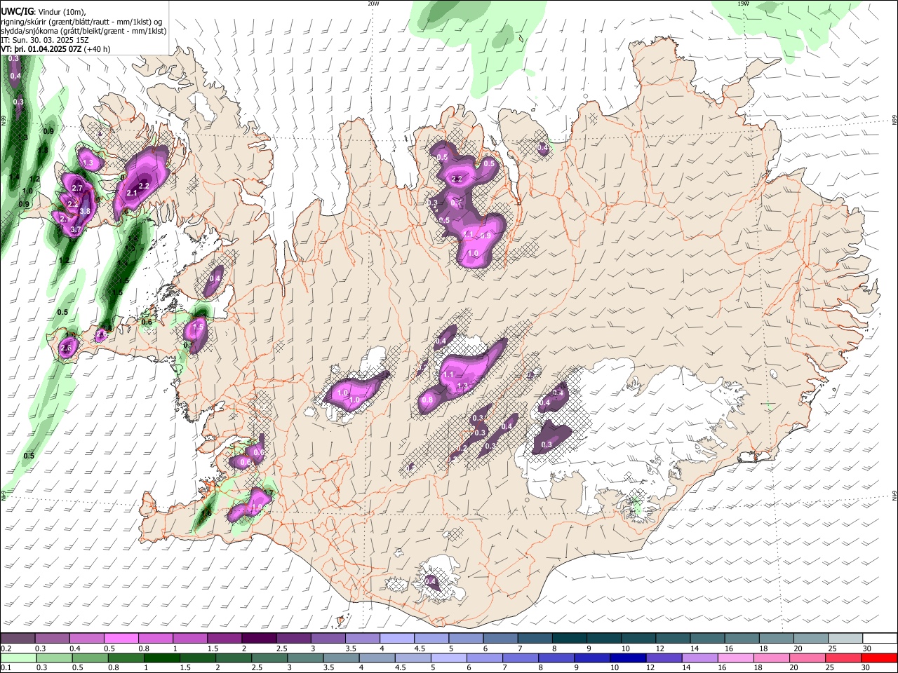Click the 0.2 swatch in the purple snow legend

[x=18, y=639]
